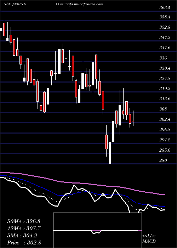Select the 308 price axis label
Screen dimensions: 177x248
[162, 109]
